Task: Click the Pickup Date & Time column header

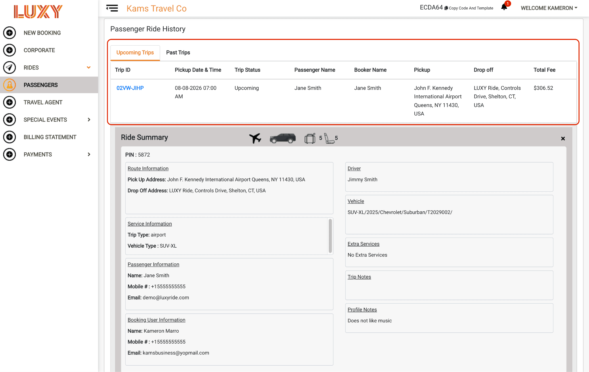Action: coord(198,70)
